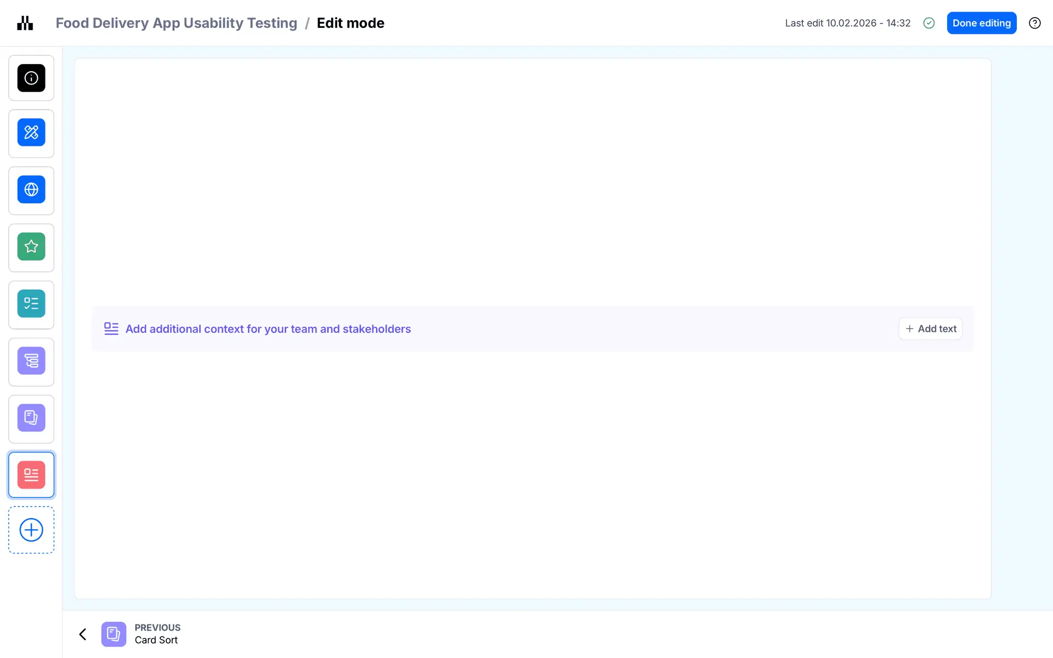Select the green star rating block
The image size is (1053, 658).
31,247
